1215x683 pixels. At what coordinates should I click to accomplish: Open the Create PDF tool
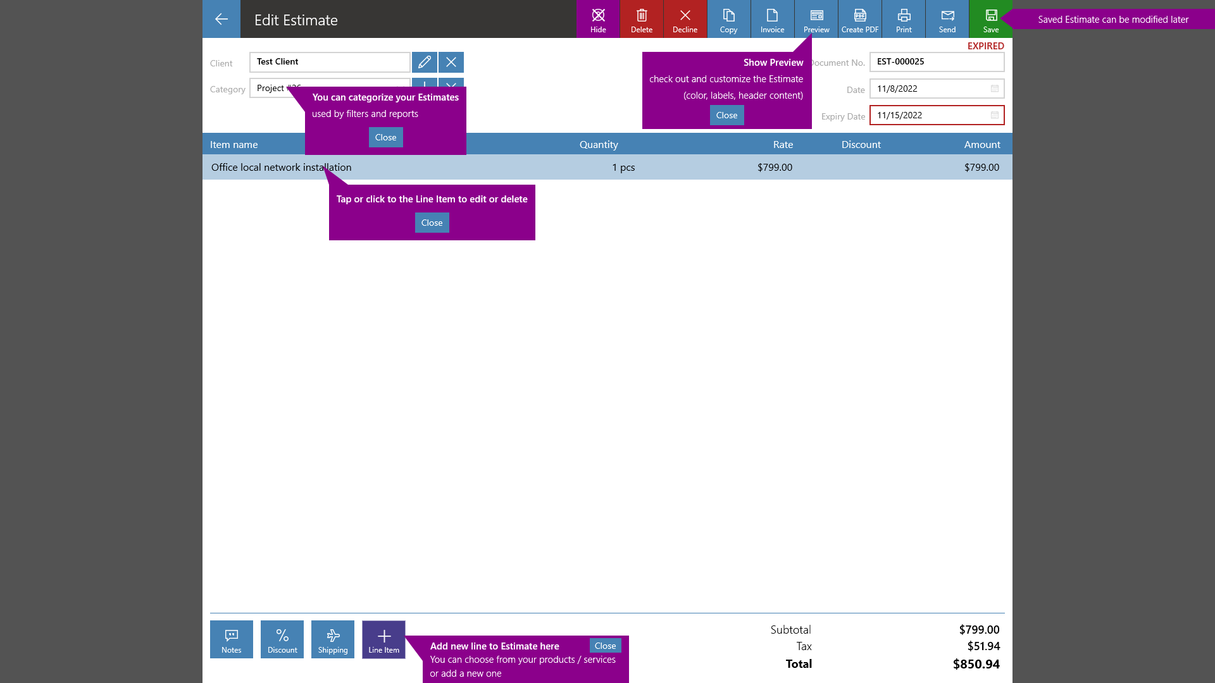click(x=860, y=19)
